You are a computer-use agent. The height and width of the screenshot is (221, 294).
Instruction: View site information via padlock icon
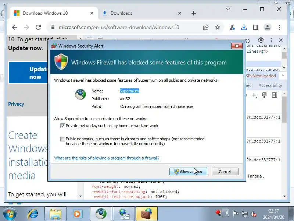pos(53,27)
